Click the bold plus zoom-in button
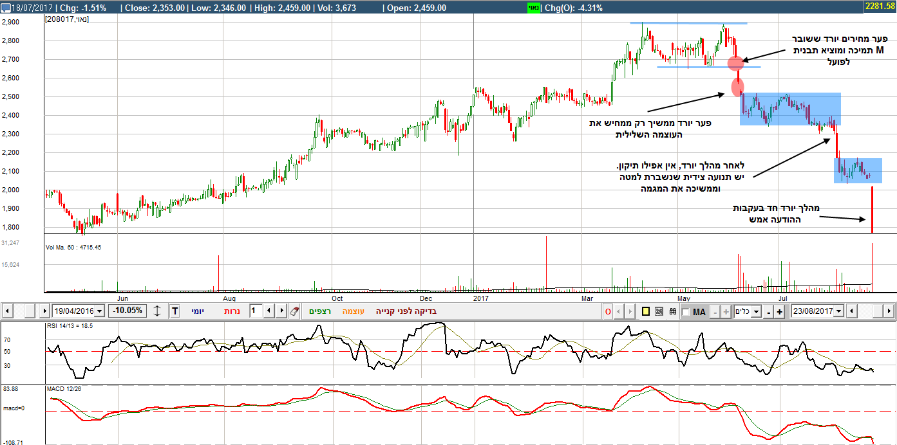Screen dimensions: 897x445 coord(779,311)
